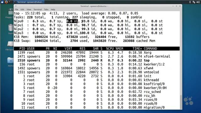
Task: Click the 'xfwm4' process name
Action: pos(149,68)
